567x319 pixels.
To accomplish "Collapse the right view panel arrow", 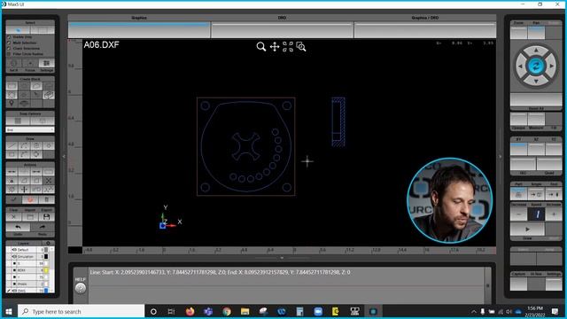I will pos(501,157).
